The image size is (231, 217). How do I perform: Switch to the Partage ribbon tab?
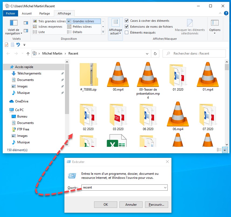click(x=44, y=13)
